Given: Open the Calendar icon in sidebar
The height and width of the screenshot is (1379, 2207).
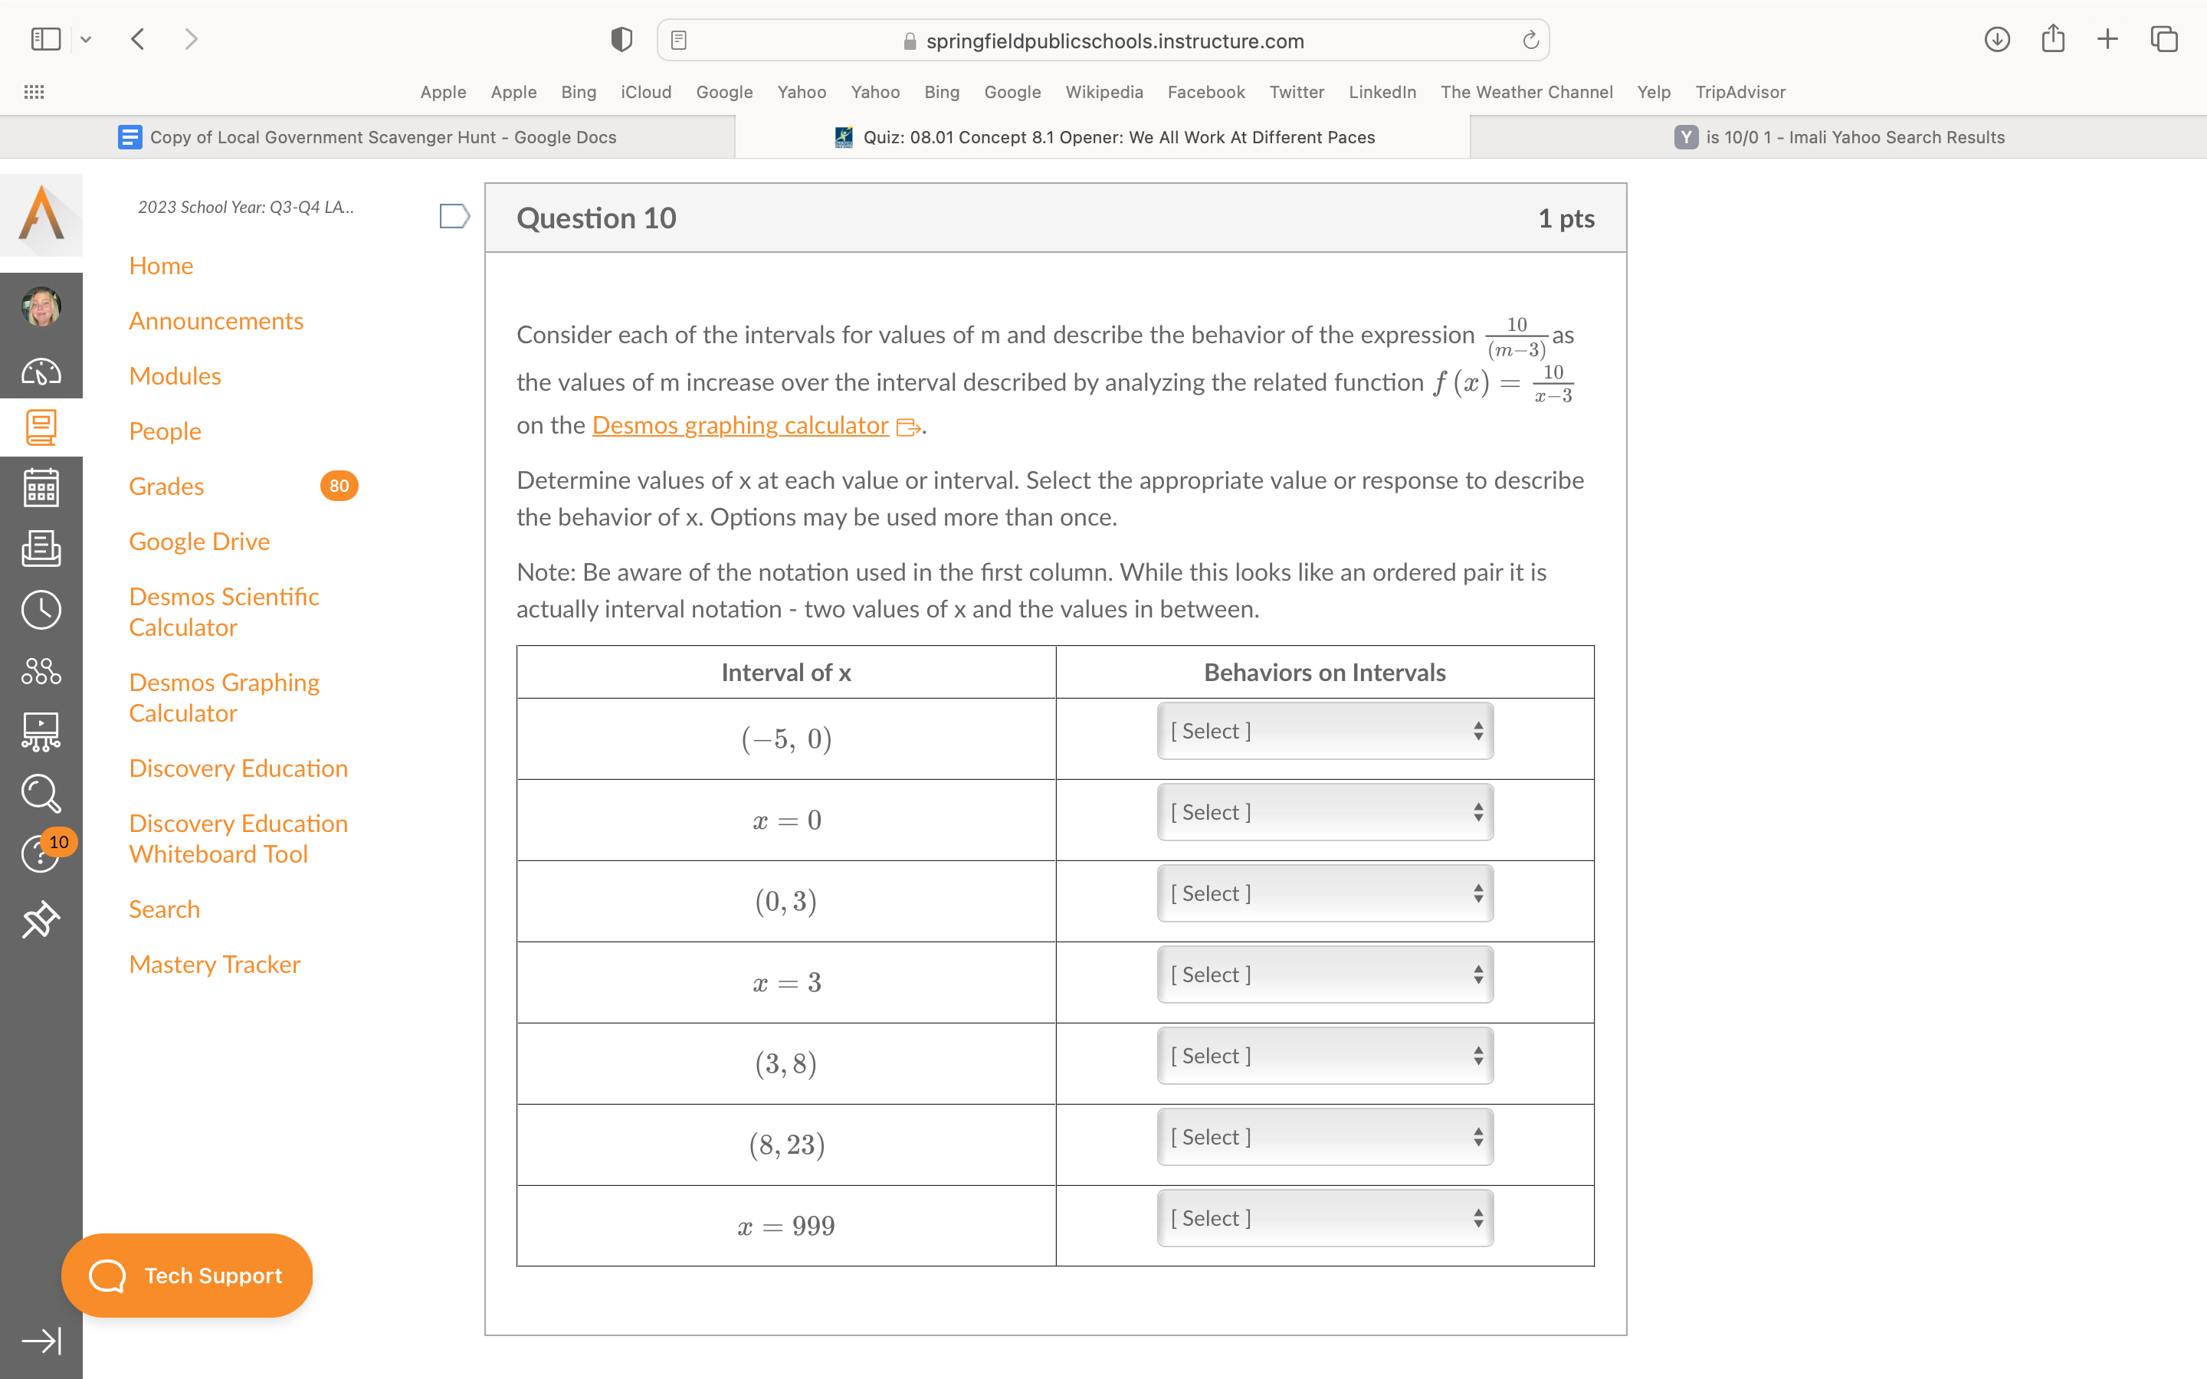Looking at the screenshot, I should point(41,488).
